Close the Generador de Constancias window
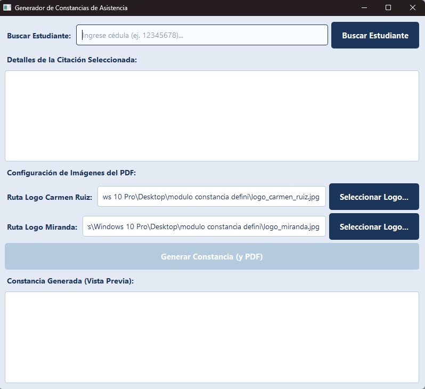The height and width of the screenshot is (389, 425). (412, 8)
